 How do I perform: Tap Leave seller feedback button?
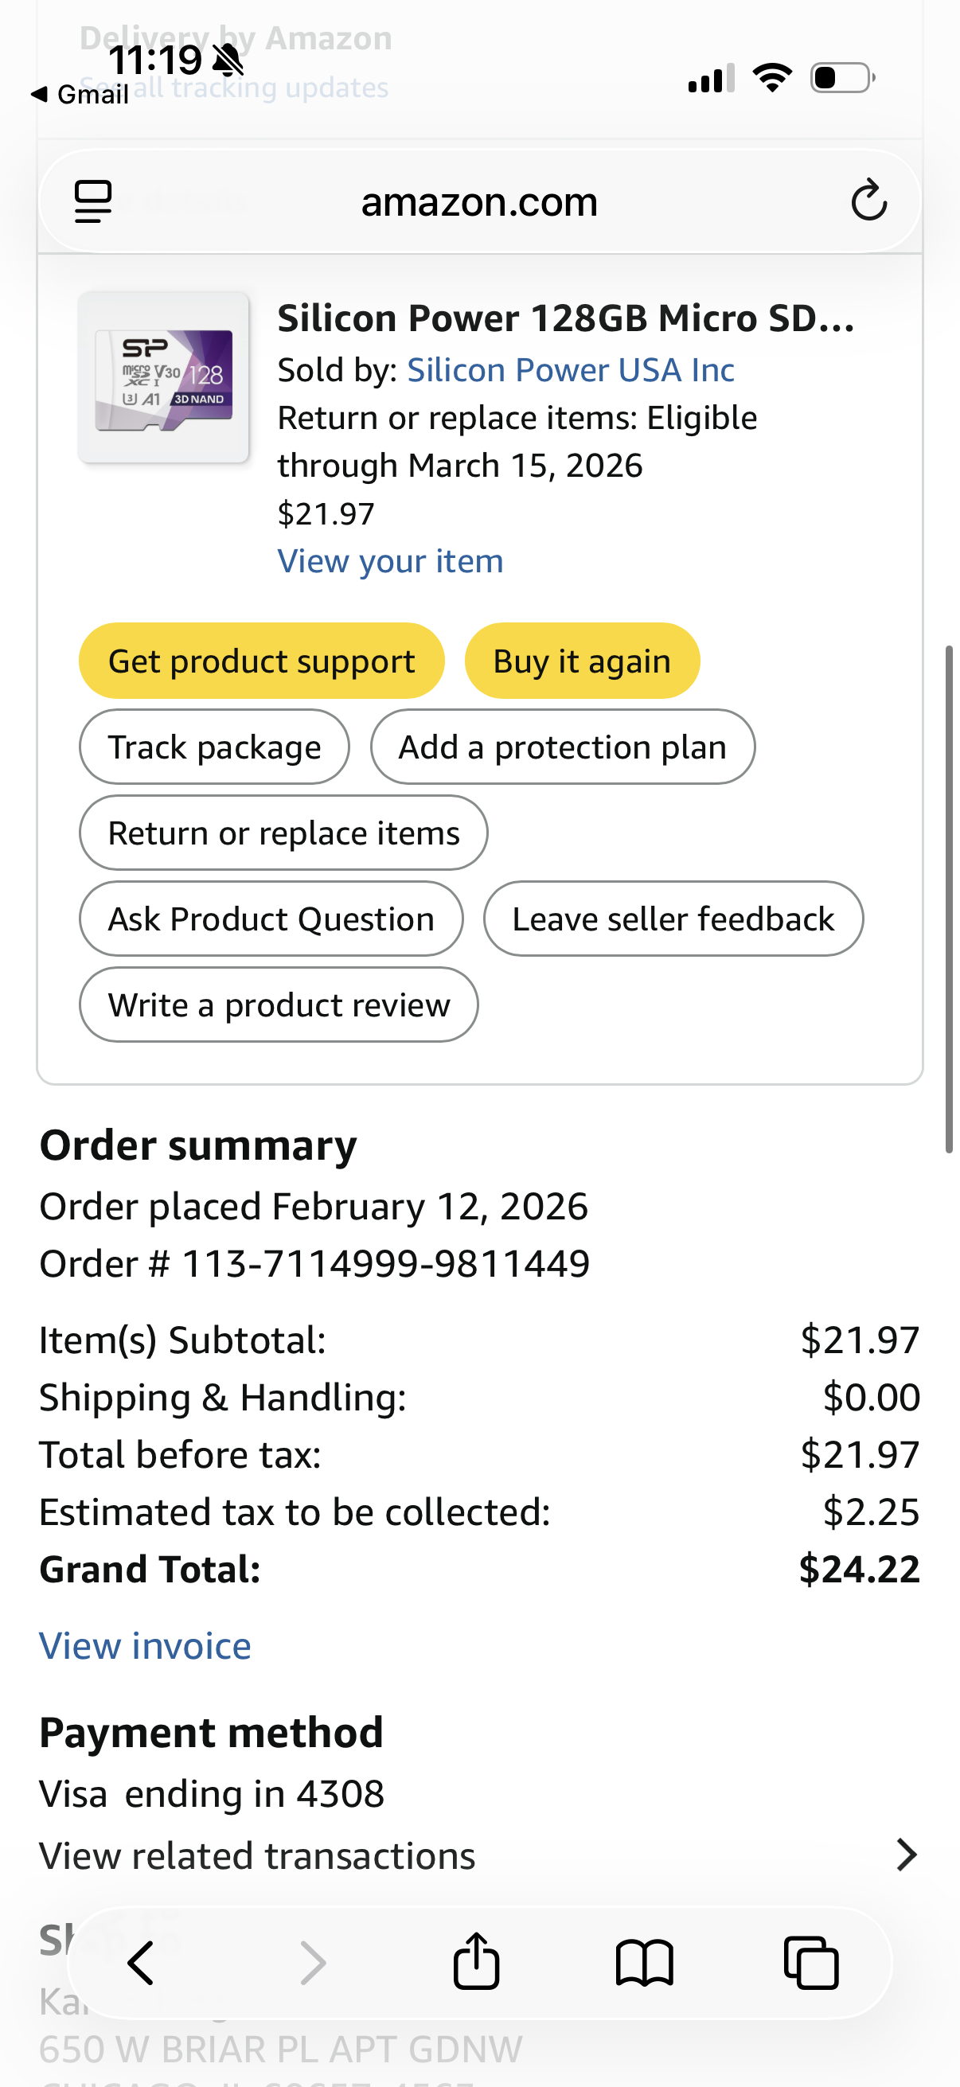click(x=673, y=919)
